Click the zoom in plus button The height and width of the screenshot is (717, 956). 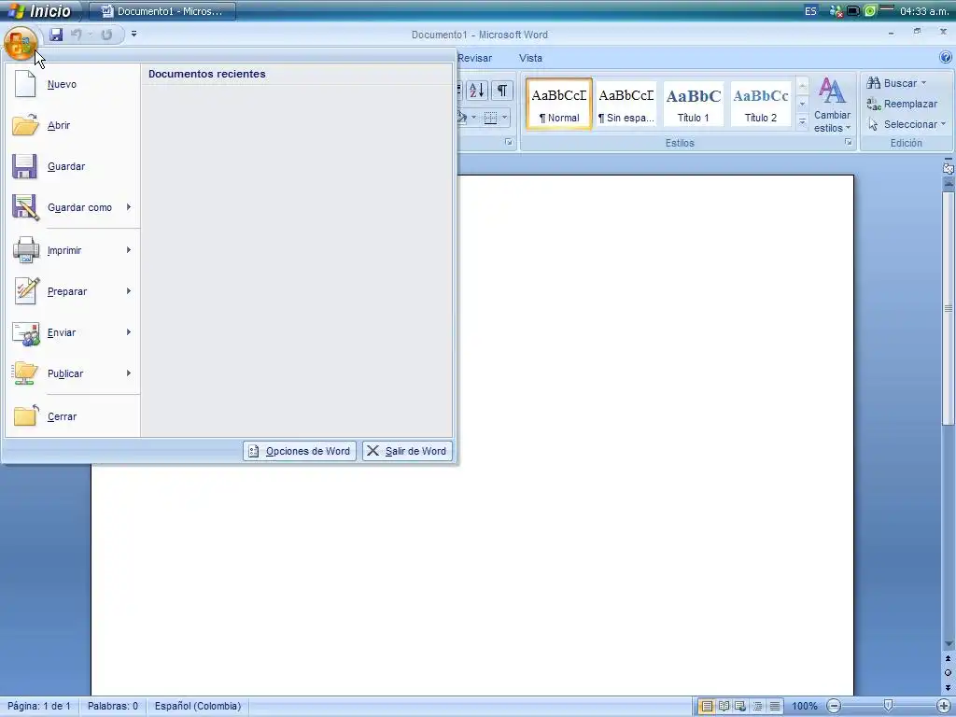(943, 706)
